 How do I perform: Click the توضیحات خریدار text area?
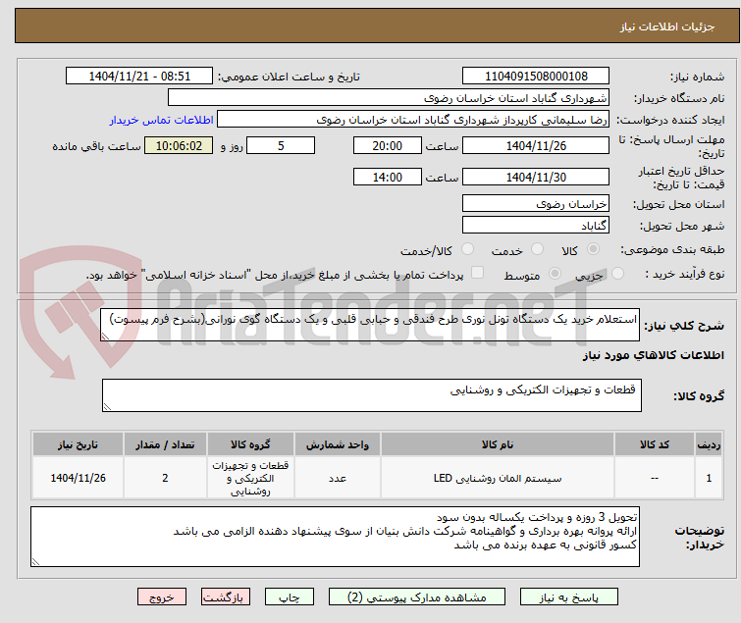point(335,537)
